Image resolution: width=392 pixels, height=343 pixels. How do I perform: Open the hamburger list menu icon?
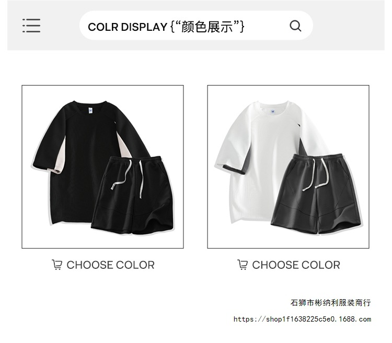pos(31,26)
